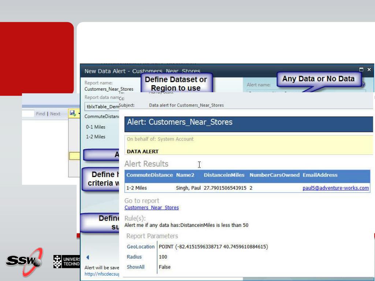Click the Customers_Near_Stores value under Report name

tap(109, 89)
